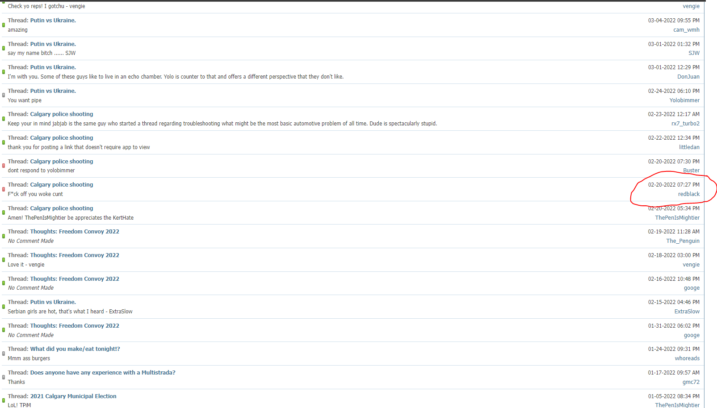
Task: Open rx7_turbo2 user profile link
Action: point(686,124)
